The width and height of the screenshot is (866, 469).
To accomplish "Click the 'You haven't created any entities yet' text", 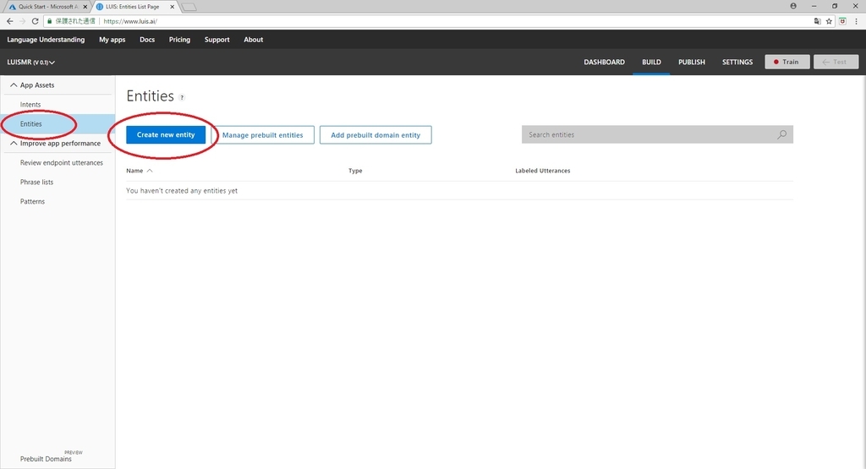I will pos(182,191).
